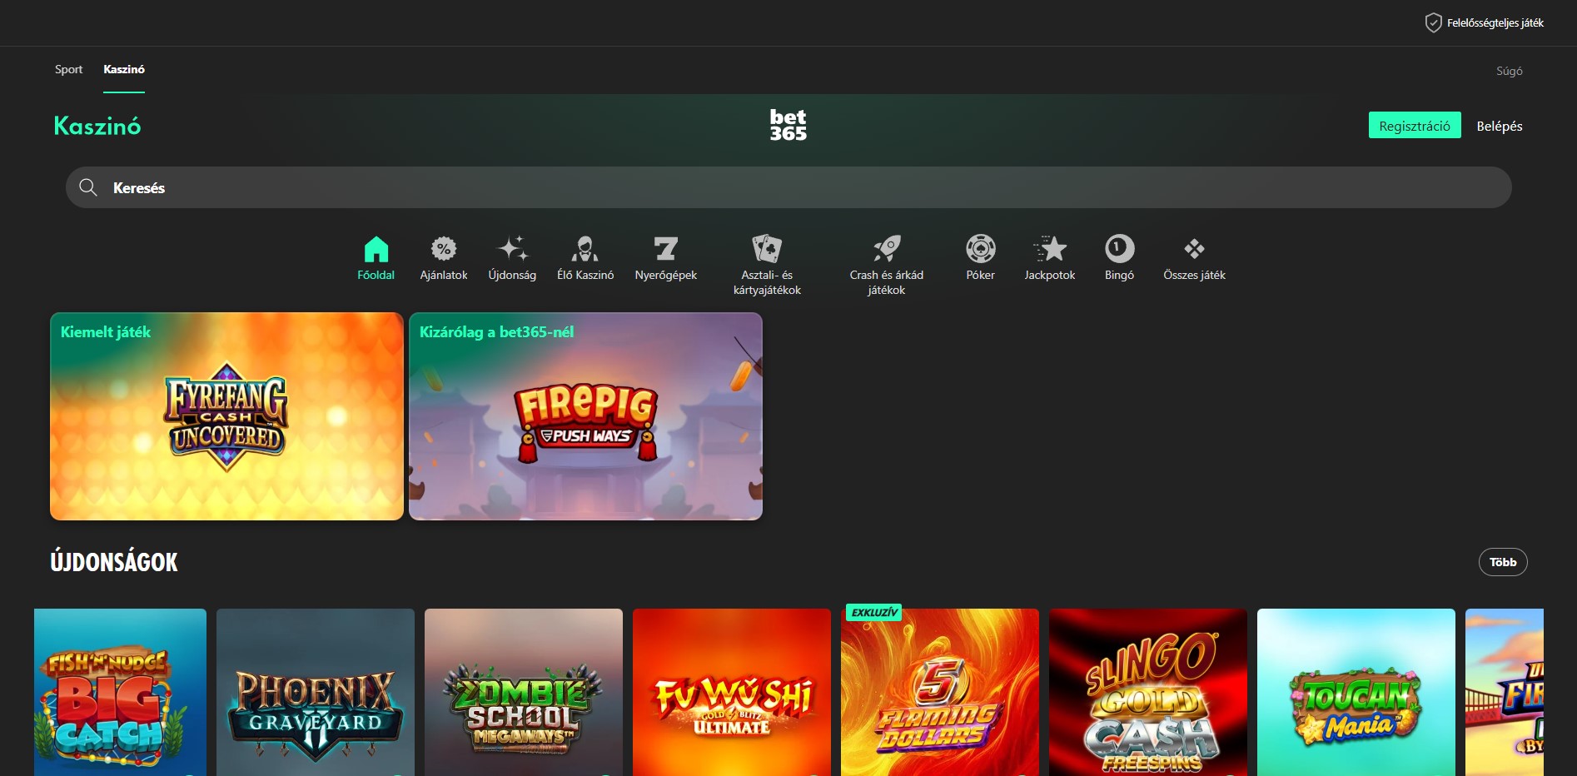Click the Főoldal home icon
Image resolution: width=1577 pixels, height=776 pixels.
coord(376,249)
